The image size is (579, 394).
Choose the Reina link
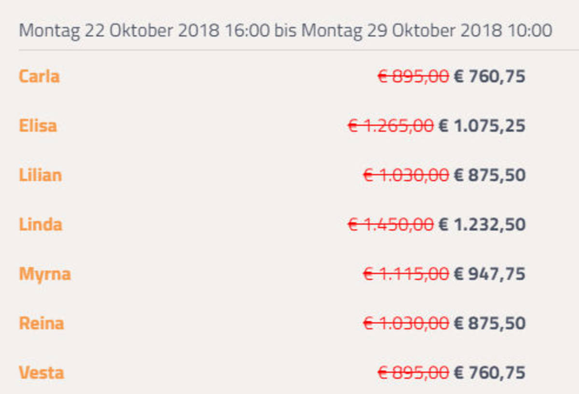click(41, 323)
